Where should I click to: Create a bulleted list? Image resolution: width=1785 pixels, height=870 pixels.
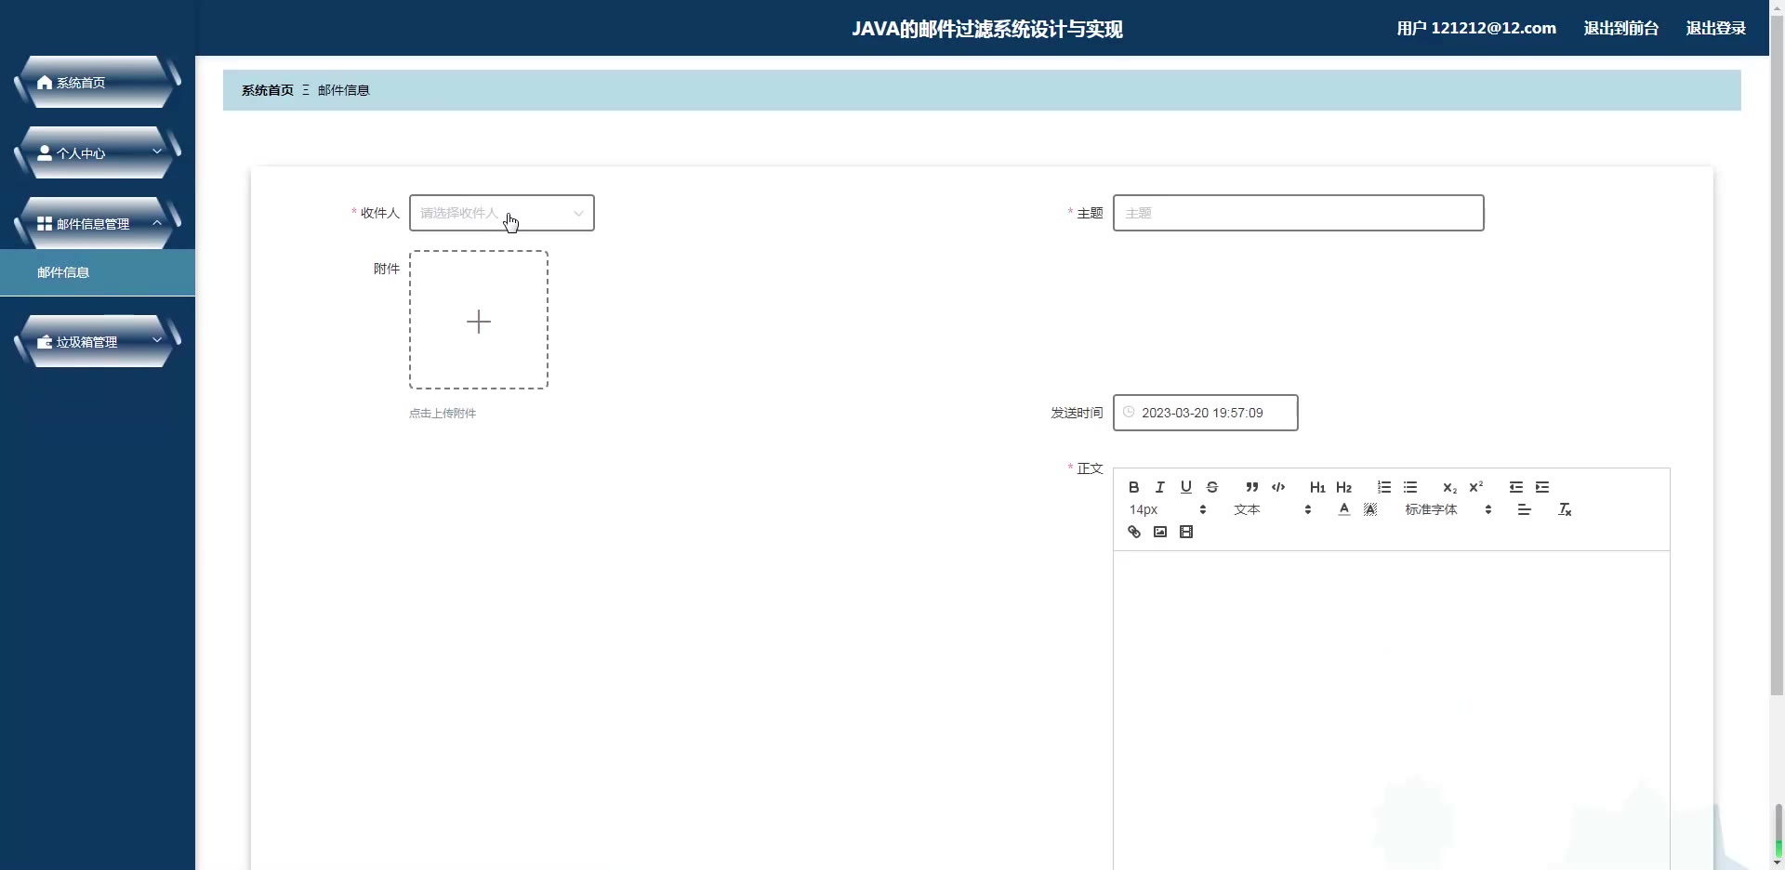click(1410, 487)
